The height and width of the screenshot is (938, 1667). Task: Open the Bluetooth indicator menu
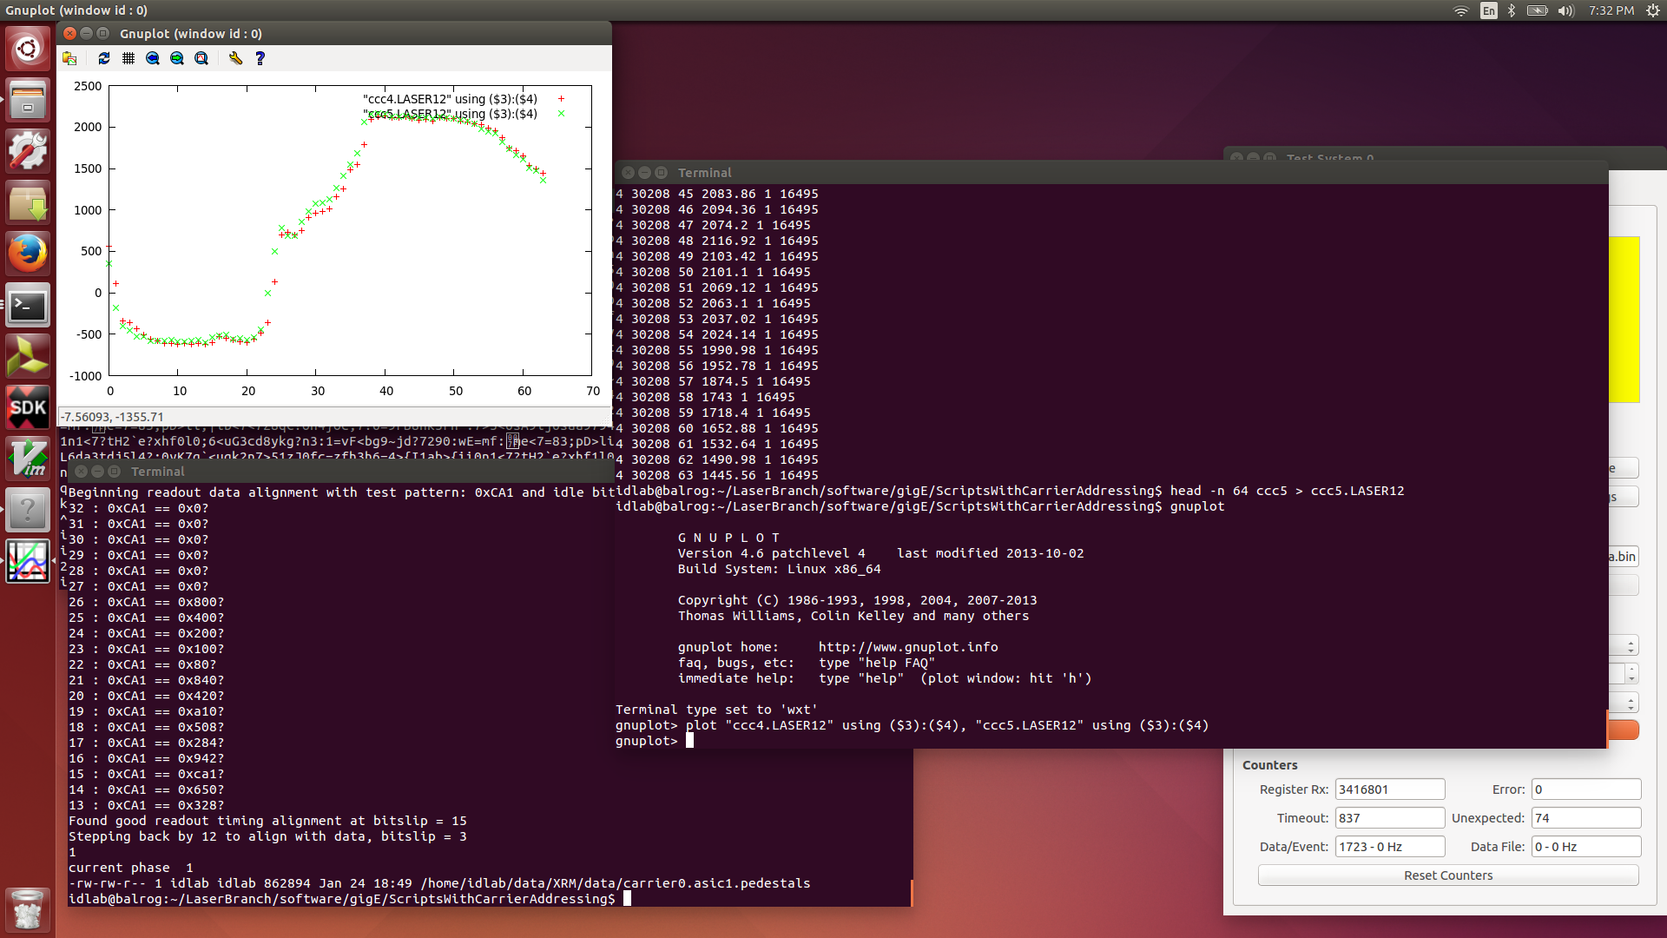[1512, 10]
